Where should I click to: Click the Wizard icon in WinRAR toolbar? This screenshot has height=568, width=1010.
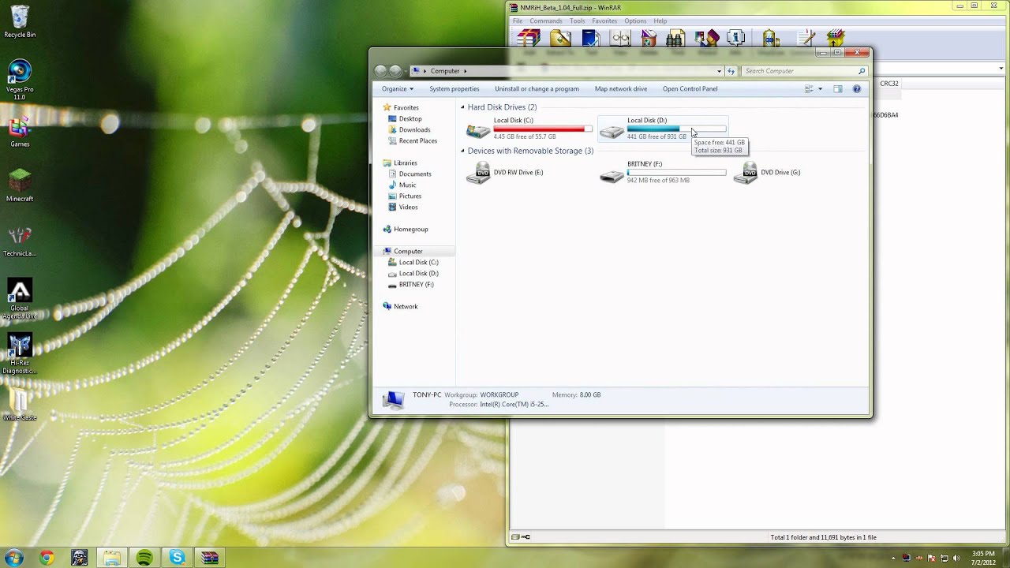705,38
